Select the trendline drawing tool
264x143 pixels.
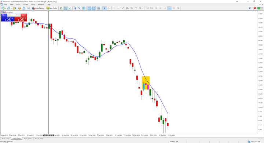(x=123, y=8)
